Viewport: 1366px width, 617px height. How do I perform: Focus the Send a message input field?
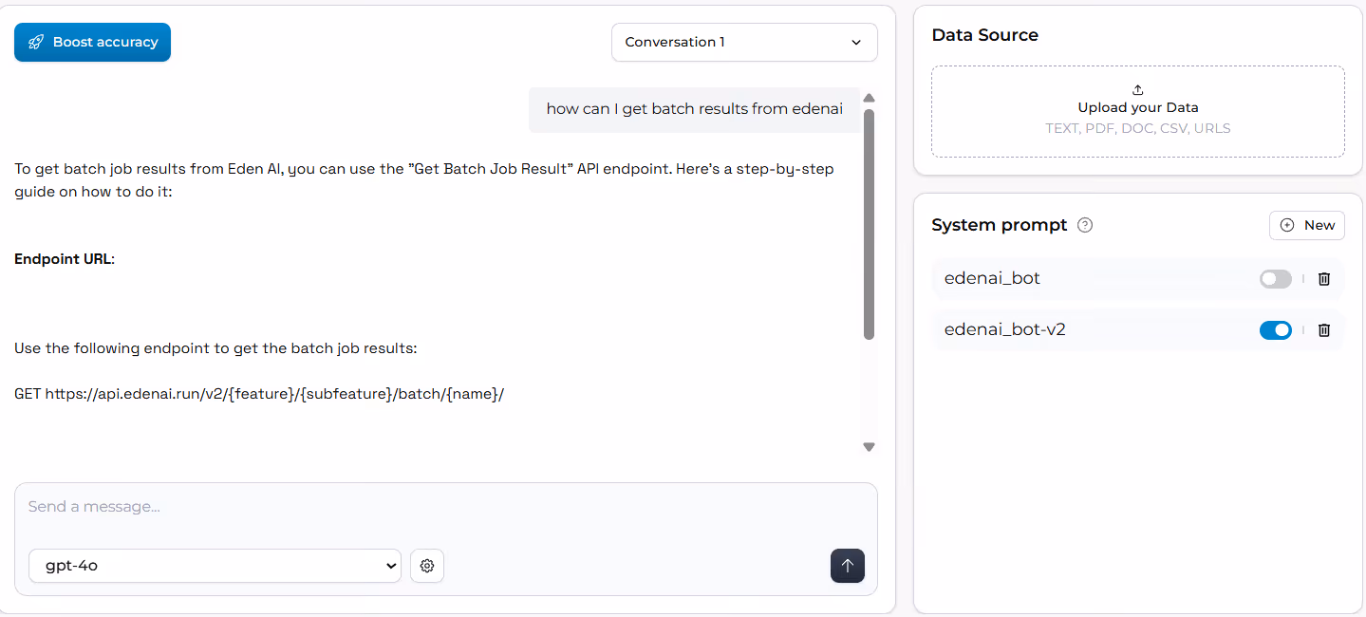pyautogui.click(x=446, y=507)
